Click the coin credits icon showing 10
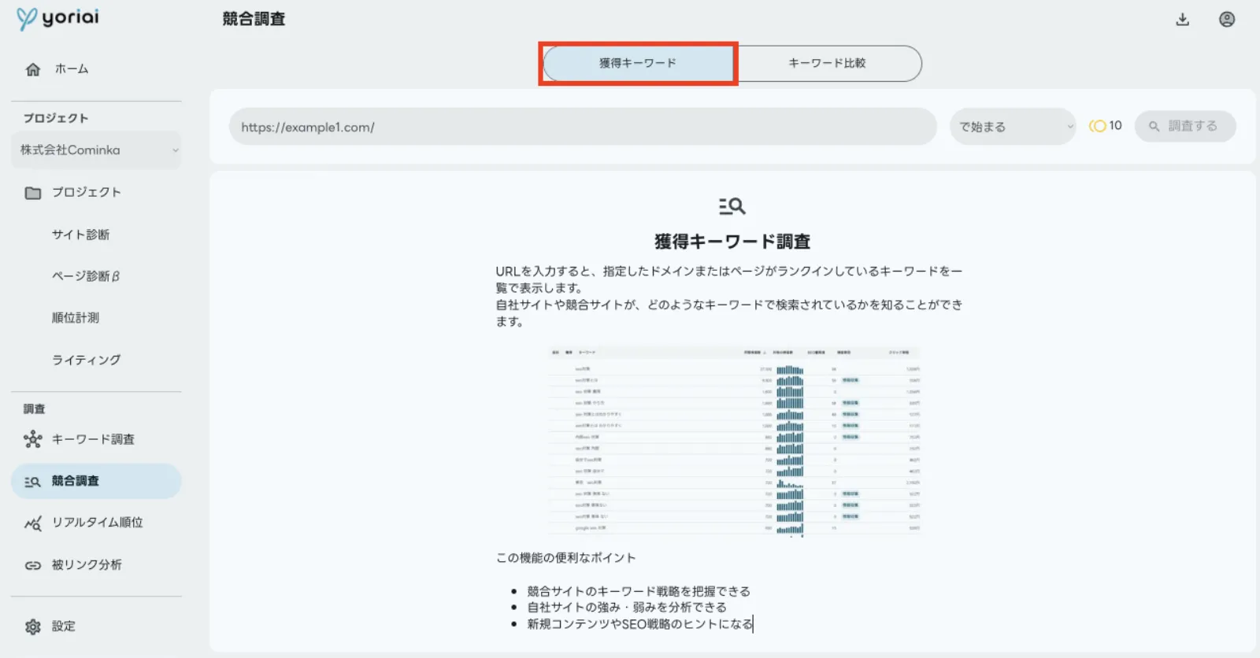This screenshot has width=1260, height=658. coord(1098,126)
